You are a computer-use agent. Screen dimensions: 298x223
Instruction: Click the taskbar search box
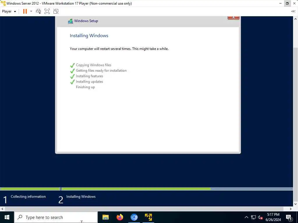point(56,217)
